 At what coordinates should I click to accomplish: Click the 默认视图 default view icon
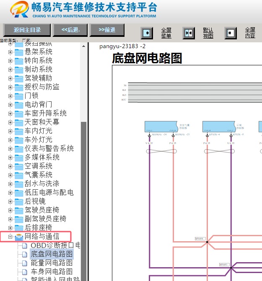click(189, 33)
